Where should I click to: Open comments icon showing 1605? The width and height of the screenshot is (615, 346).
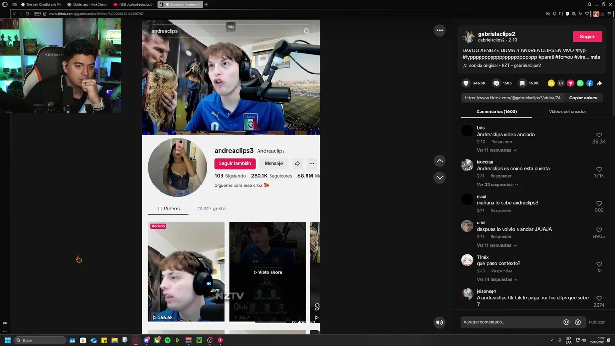496,83
